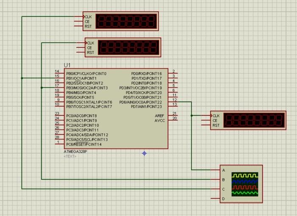Screen dimensions: 297x216
Task: Select PC6/RESET/PCINT14 pin label
Action: pos(84,144)
